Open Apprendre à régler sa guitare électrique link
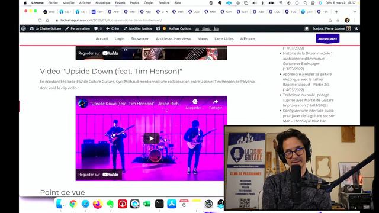379x213 pixels. pos(307,82)
